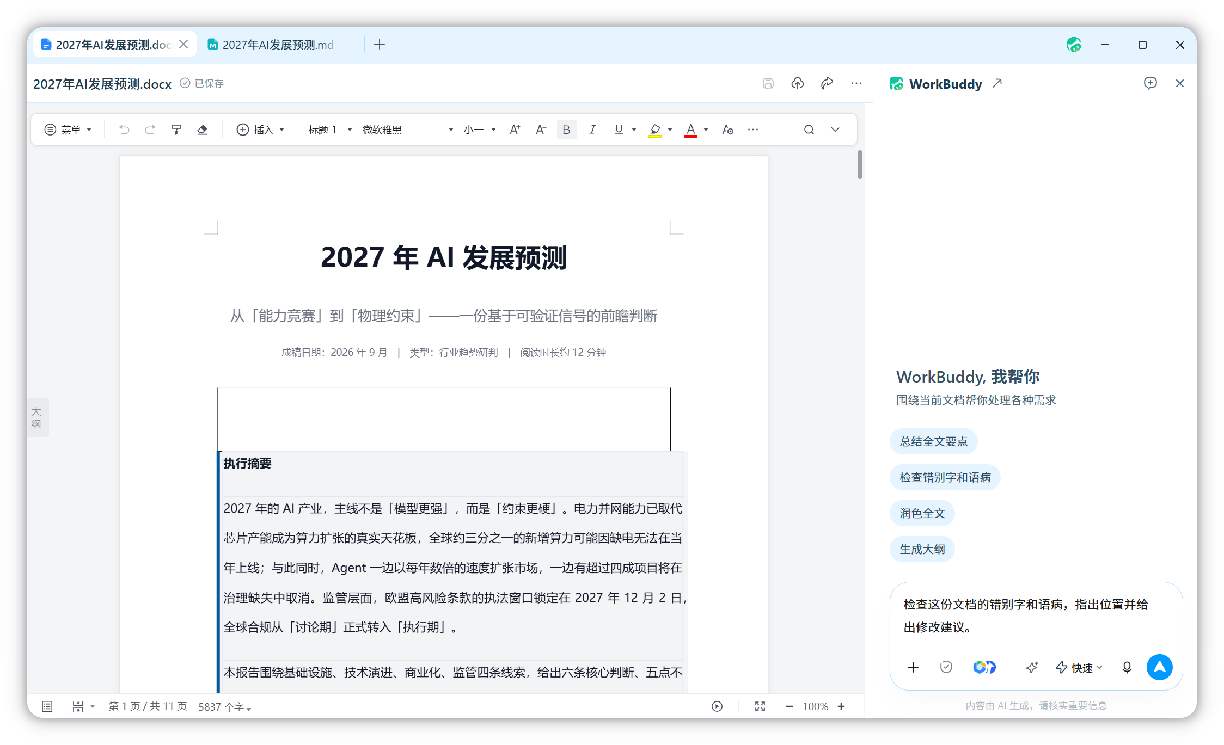Click the WorkBuddy chat input field
This screenshot has width=1224, height=745.
(1036, 616)
